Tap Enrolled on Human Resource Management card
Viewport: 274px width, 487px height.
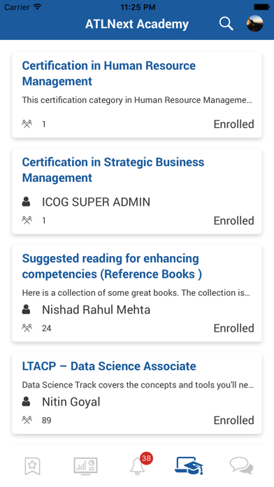233,124
